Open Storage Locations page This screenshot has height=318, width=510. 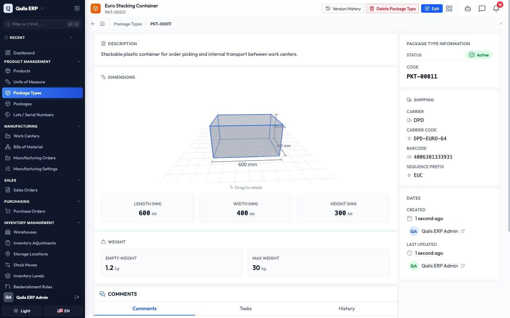tap(42, 254)
